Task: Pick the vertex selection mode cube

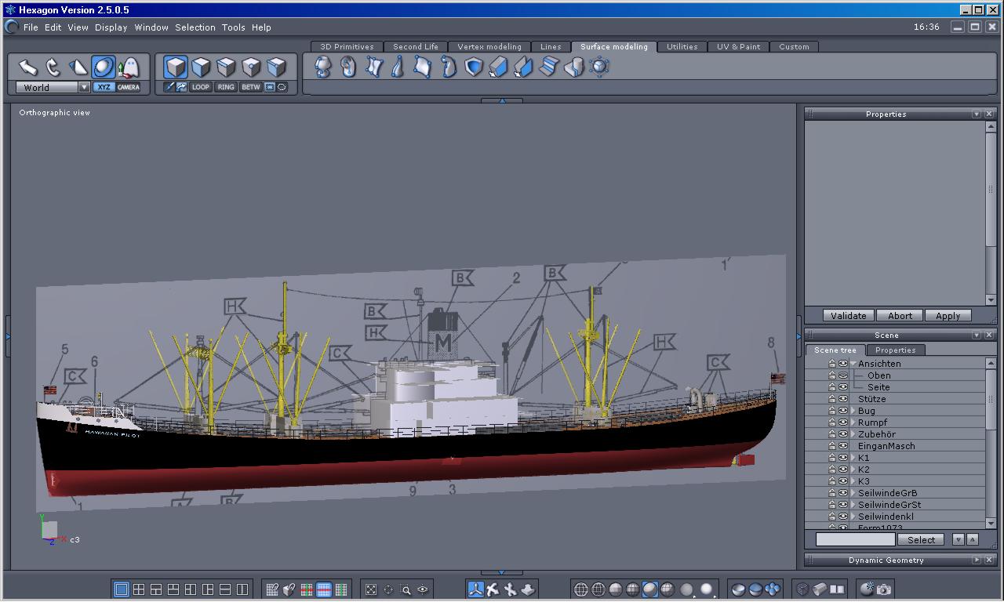Action: tap(251, 67)
